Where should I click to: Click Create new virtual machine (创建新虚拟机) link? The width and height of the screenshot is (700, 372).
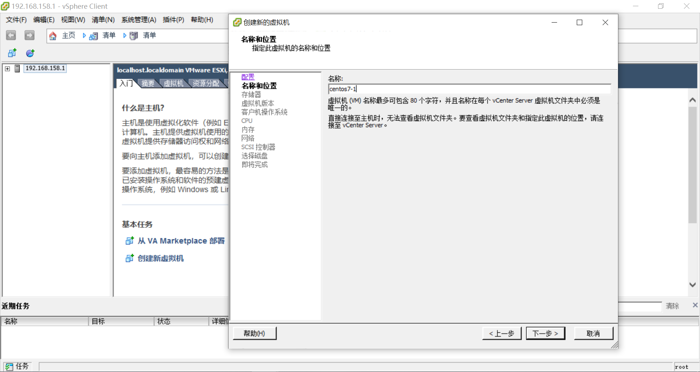tap(161, 258)
